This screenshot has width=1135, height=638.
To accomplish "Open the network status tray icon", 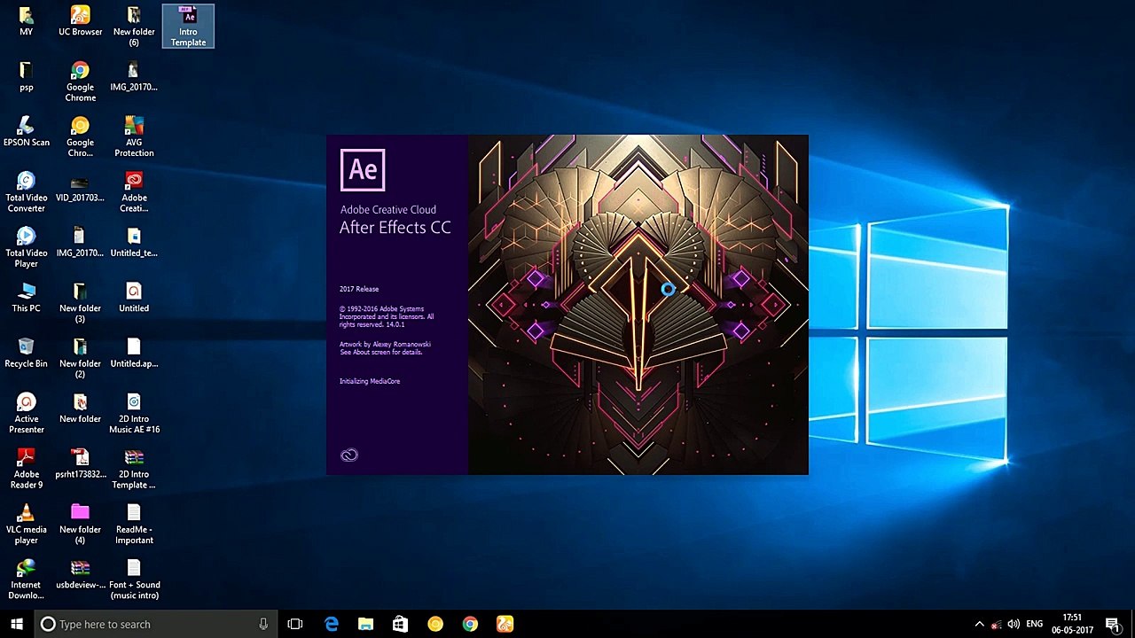I will [x=997, y=624].
